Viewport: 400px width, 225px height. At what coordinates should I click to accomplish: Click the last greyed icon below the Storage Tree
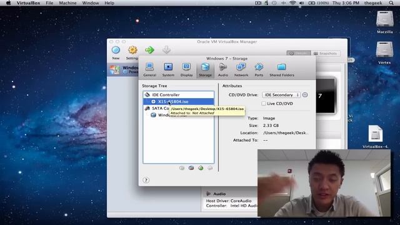click(210, 168)
